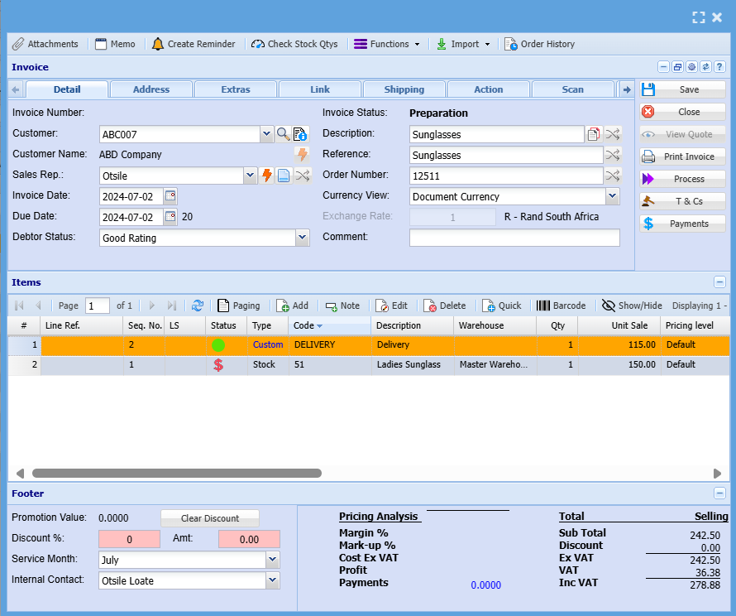Switch to the Shipping tab
This screenshot has height=616, width=736.
click(404, 89)
